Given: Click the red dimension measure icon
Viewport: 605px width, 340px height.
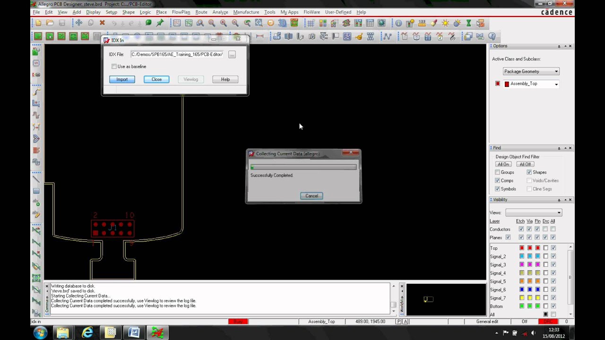Looking at the screenshot, I should (x=259, y=36).
